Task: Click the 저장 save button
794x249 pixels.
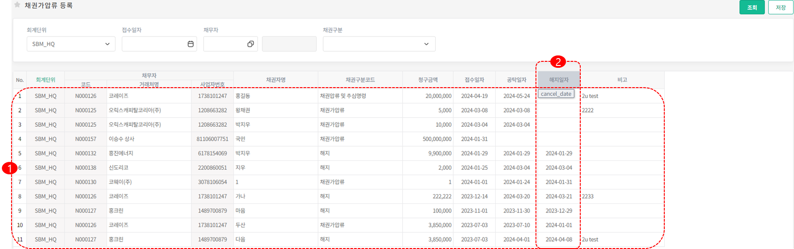Action: (x=780, y=7)
